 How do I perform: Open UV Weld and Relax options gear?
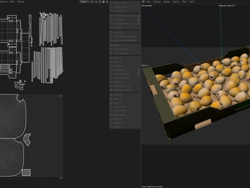pos(139,23)
